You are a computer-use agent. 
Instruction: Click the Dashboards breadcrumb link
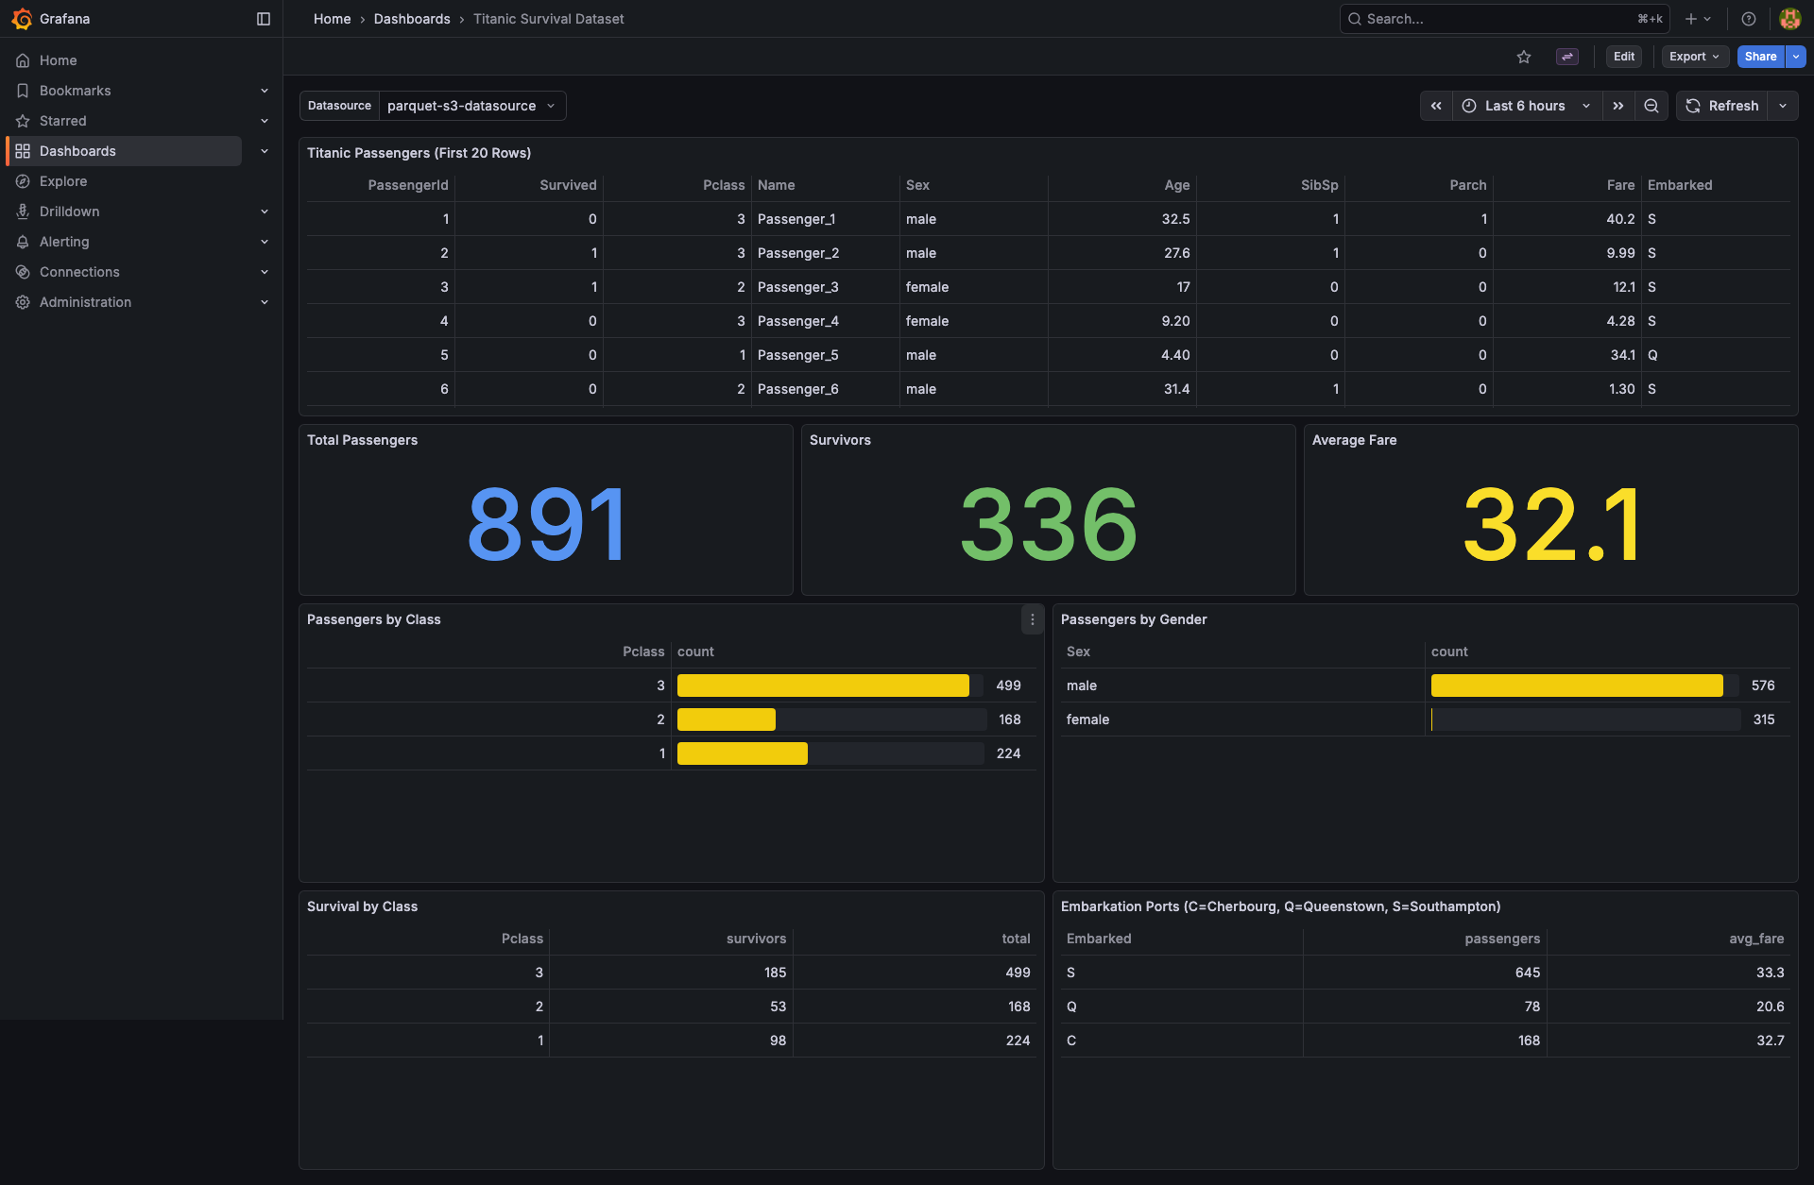click(412, 19)
